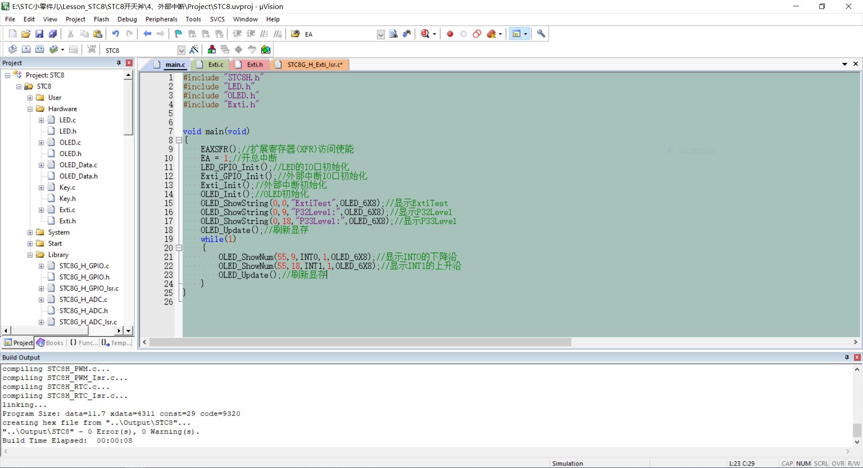The height and width of the screenshot is (468, 863).
Task: Click the Disable all breakpoints icon
Action: coord(477,34)
